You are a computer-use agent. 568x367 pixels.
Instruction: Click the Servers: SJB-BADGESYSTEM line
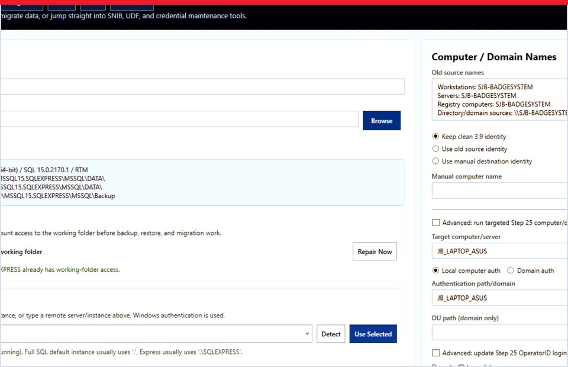(x=477, y=96)
